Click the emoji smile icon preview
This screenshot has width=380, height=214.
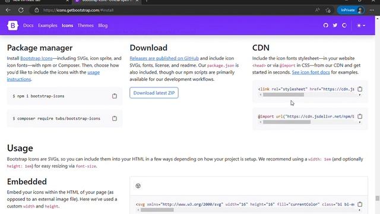[138, 186]
